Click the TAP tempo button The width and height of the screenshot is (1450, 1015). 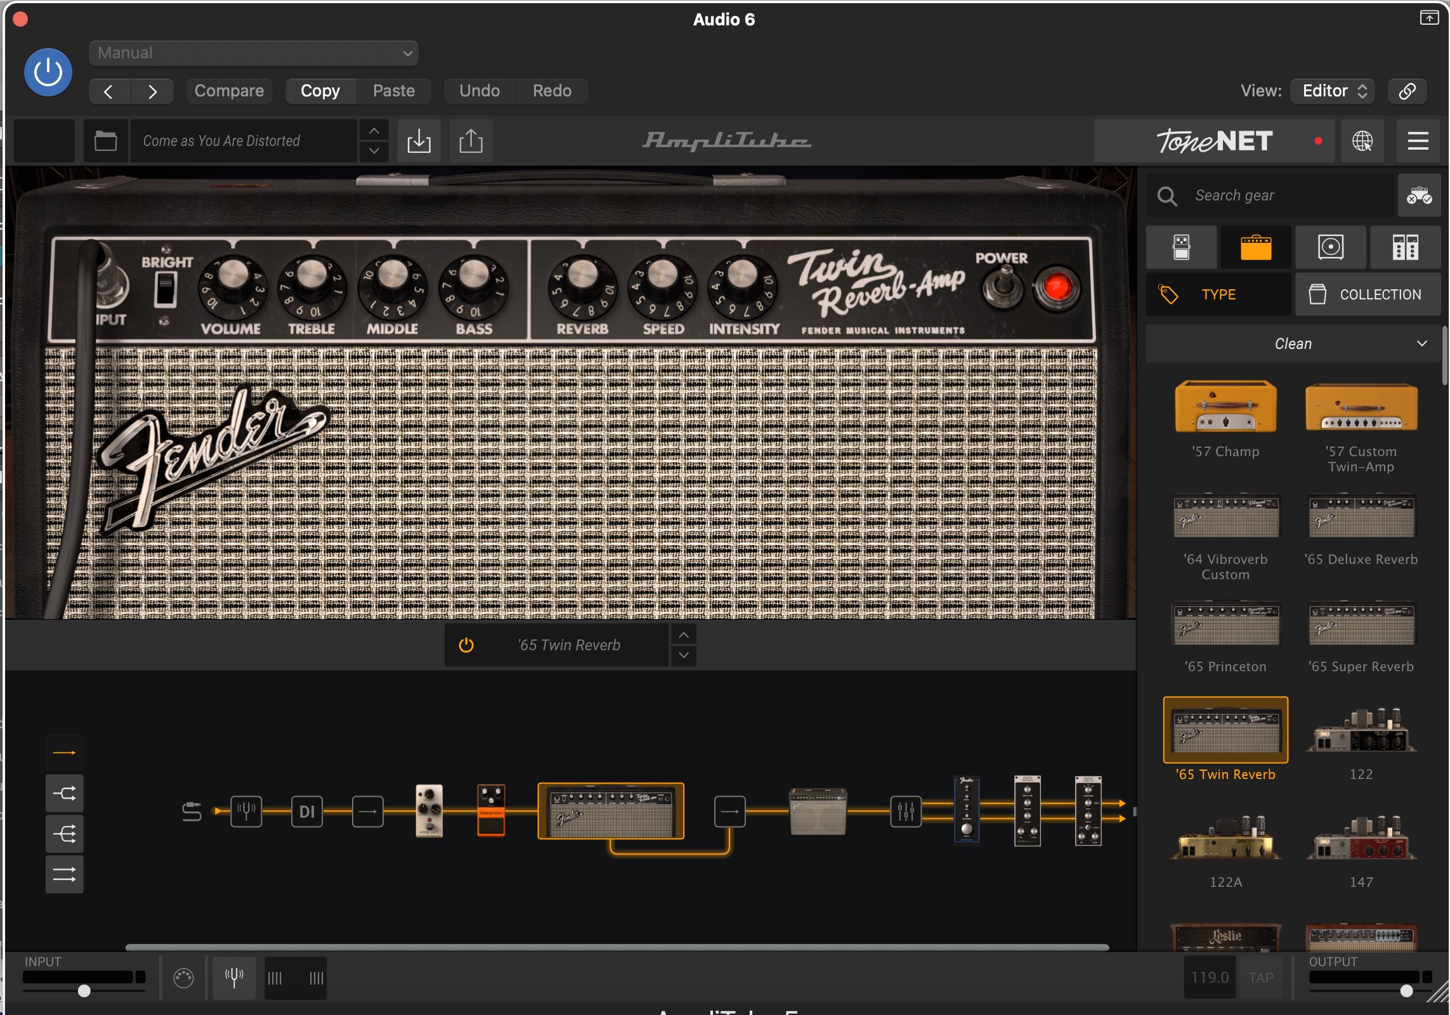pyautogui.click(x=1260, y=978)
